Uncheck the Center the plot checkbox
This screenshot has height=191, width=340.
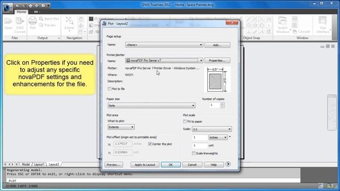[150, 144]
